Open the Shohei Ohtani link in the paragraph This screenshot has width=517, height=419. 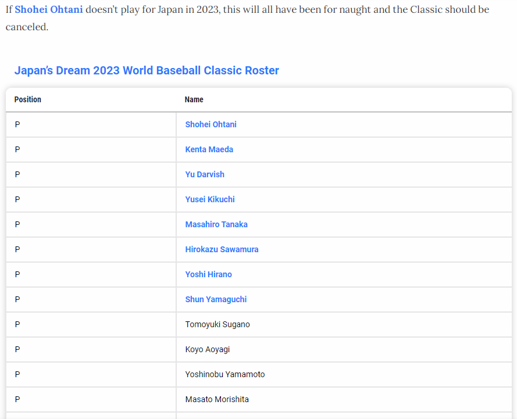49,9
